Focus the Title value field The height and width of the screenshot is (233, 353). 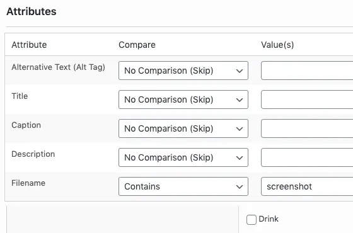click(x=307, y=99)
